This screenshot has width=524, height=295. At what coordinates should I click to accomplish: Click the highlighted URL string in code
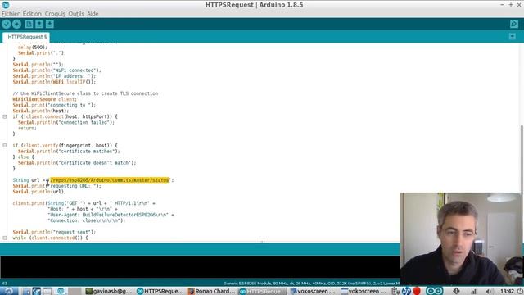click(110, 180)
